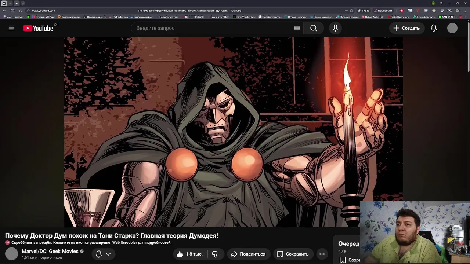Open the YouTube hamburger guide menu
470x264 pixels.
click(11, 28)
